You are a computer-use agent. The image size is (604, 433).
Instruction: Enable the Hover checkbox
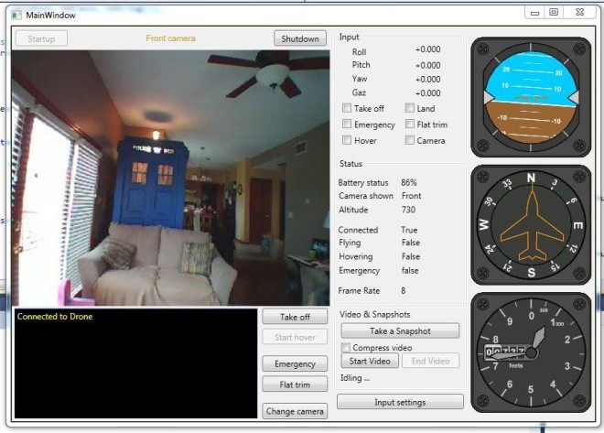[347, 140]
